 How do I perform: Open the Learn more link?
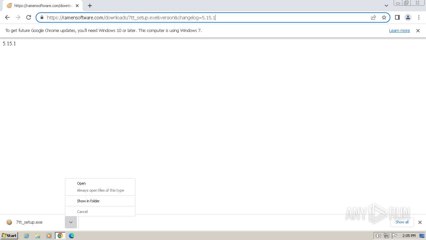(x=399, y=30)
